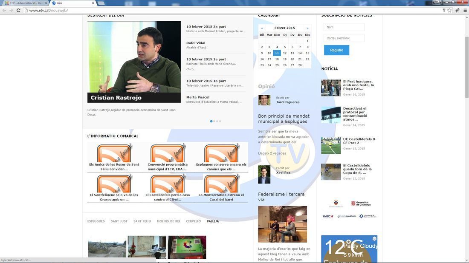Click the Cristian Rastrojo featured video image
The width and height of the screenshot is (469, 263).
pyautogui.click(x=134, y=62)
